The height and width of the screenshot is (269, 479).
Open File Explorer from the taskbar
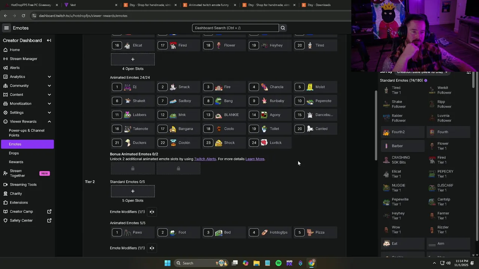click(256, 263)
